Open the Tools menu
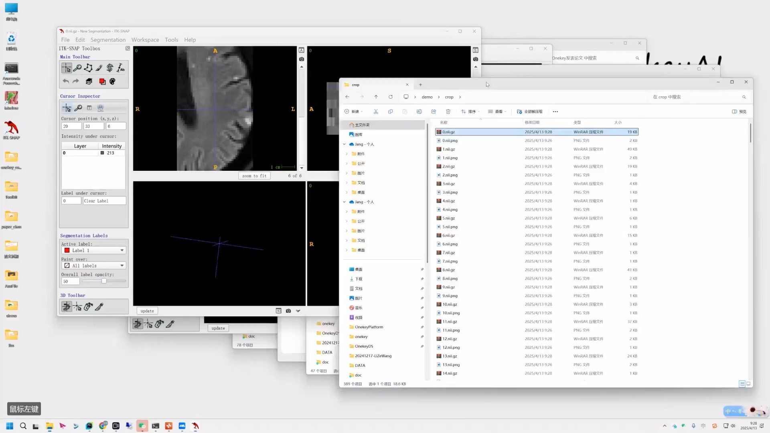The width and height of the screenshot is (770, 433). pyautogui.click(x=171, y=40)
